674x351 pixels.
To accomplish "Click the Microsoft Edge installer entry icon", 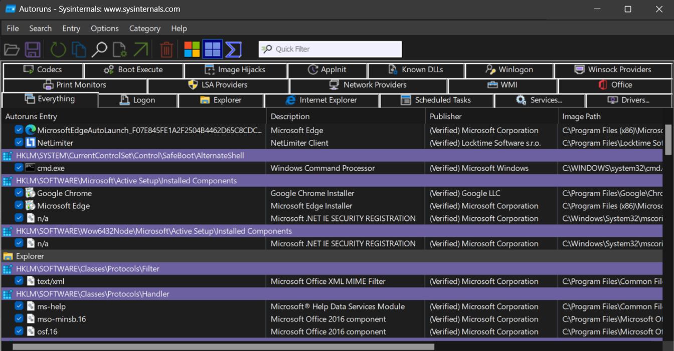I will pyautogui.click(x=31, y=205).
